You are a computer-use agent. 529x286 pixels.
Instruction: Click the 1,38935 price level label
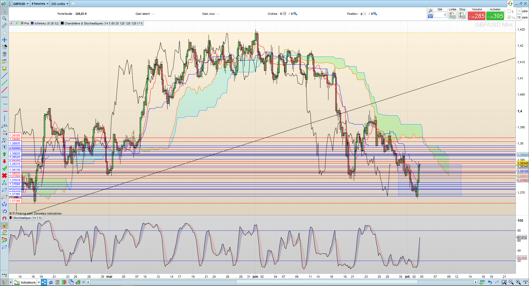pyautogui.click(x=15, y=143)
